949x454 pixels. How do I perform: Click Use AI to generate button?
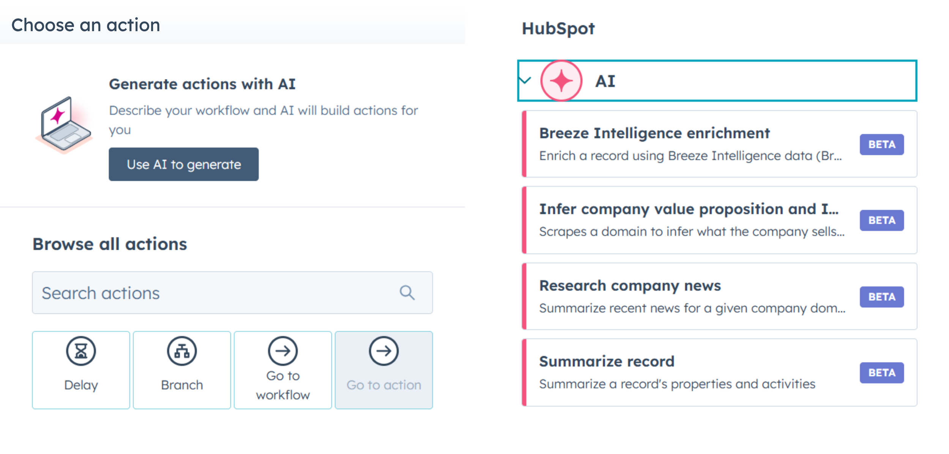[x=184, y=164]
